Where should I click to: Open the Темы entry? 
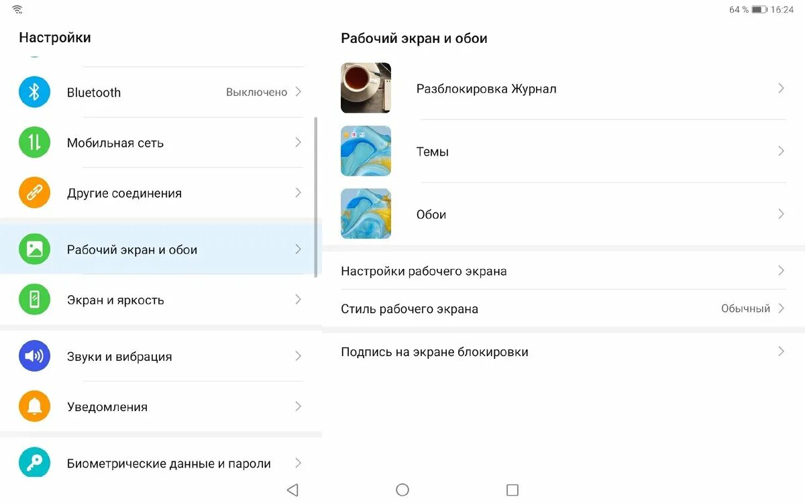(563, 151)
